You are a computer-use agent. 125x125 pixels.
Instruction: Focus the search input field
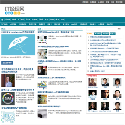pyautogui.click(x=102, y=29)
